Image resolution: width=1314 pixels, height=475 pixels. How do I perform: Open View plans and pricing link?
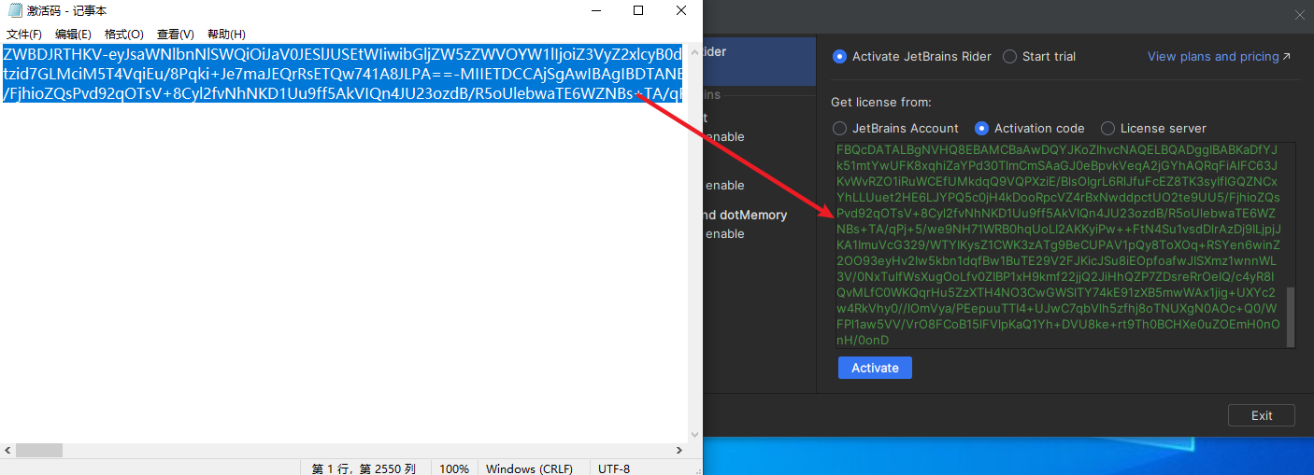tap(1219, 56)
